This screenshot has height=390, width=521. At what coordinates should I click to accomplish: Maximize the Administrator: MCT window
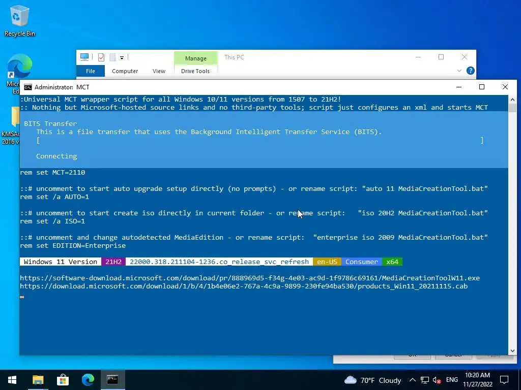(482, 87)
